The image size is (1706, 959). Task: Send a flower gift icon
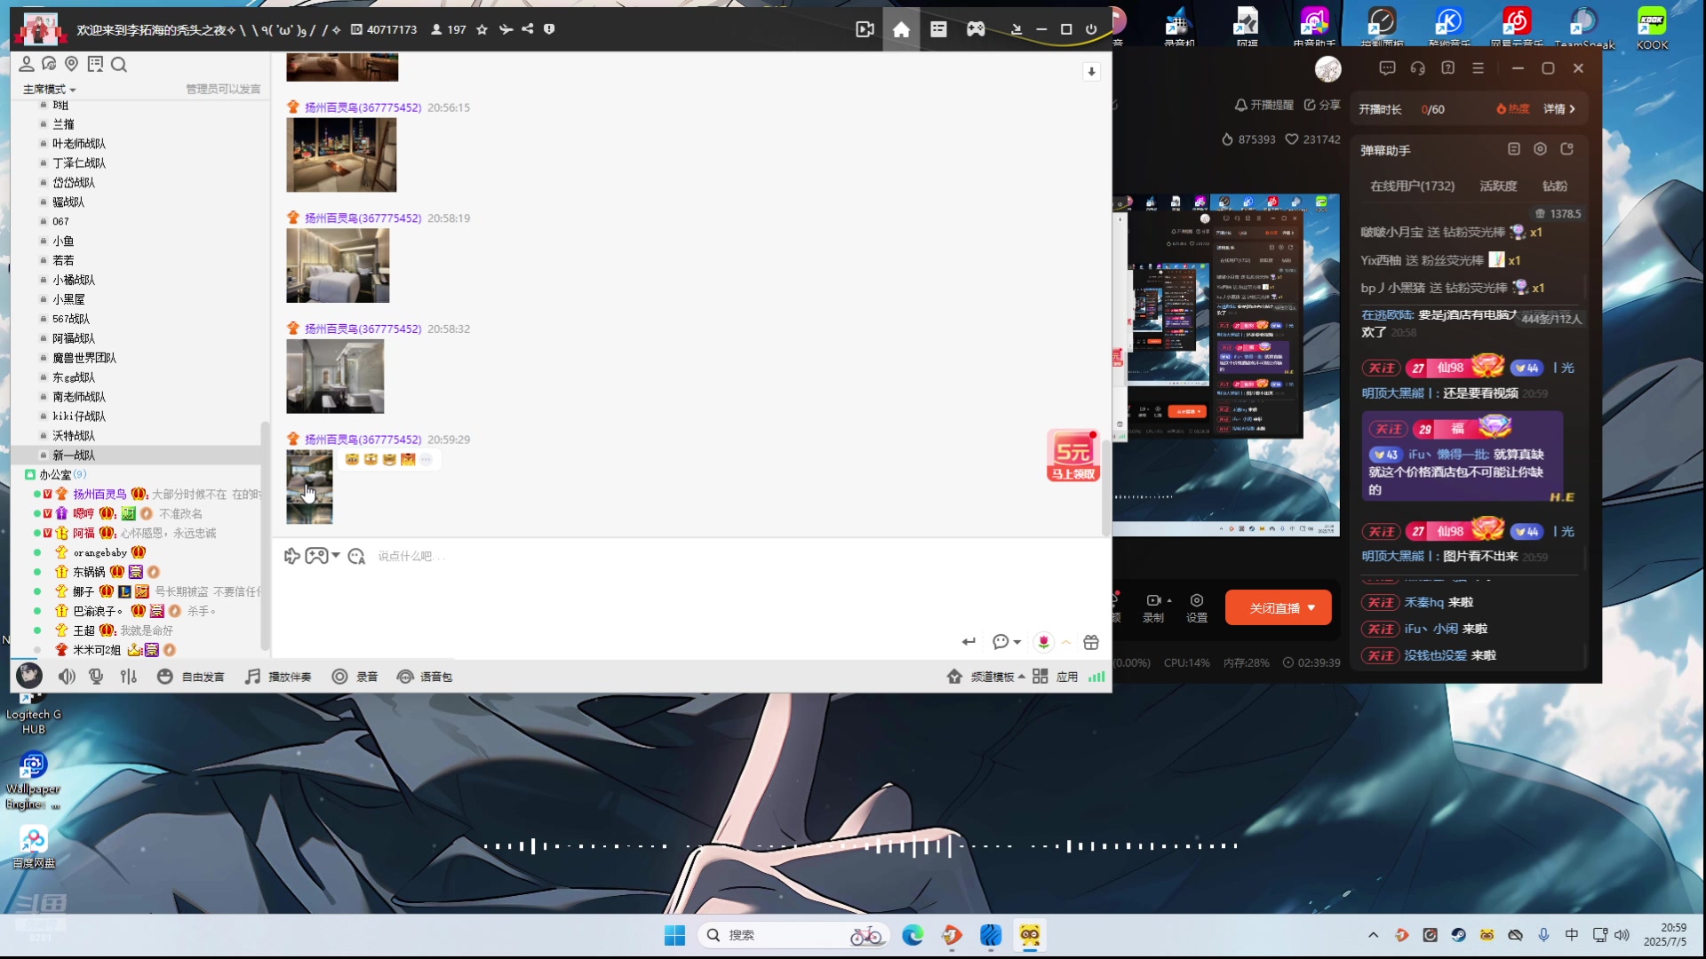click(1044, 641)
